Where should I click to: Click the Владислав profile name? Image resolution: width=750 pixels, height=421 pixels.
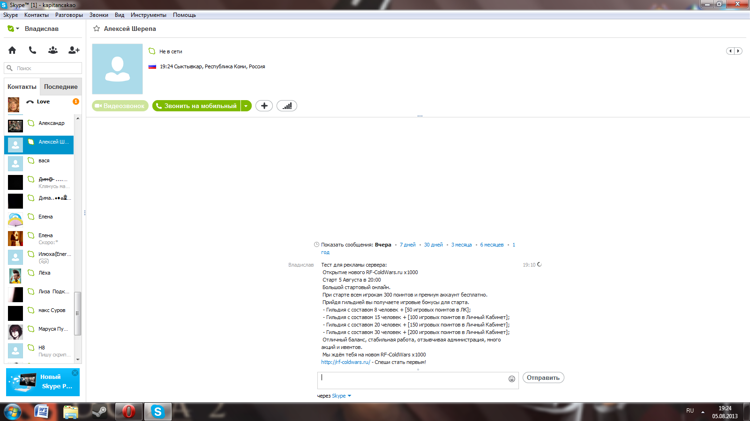42,29
